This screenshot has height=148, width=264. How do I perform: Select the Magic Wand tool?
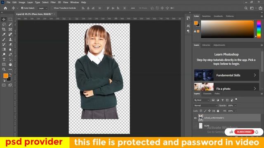[x=10, y=24]
